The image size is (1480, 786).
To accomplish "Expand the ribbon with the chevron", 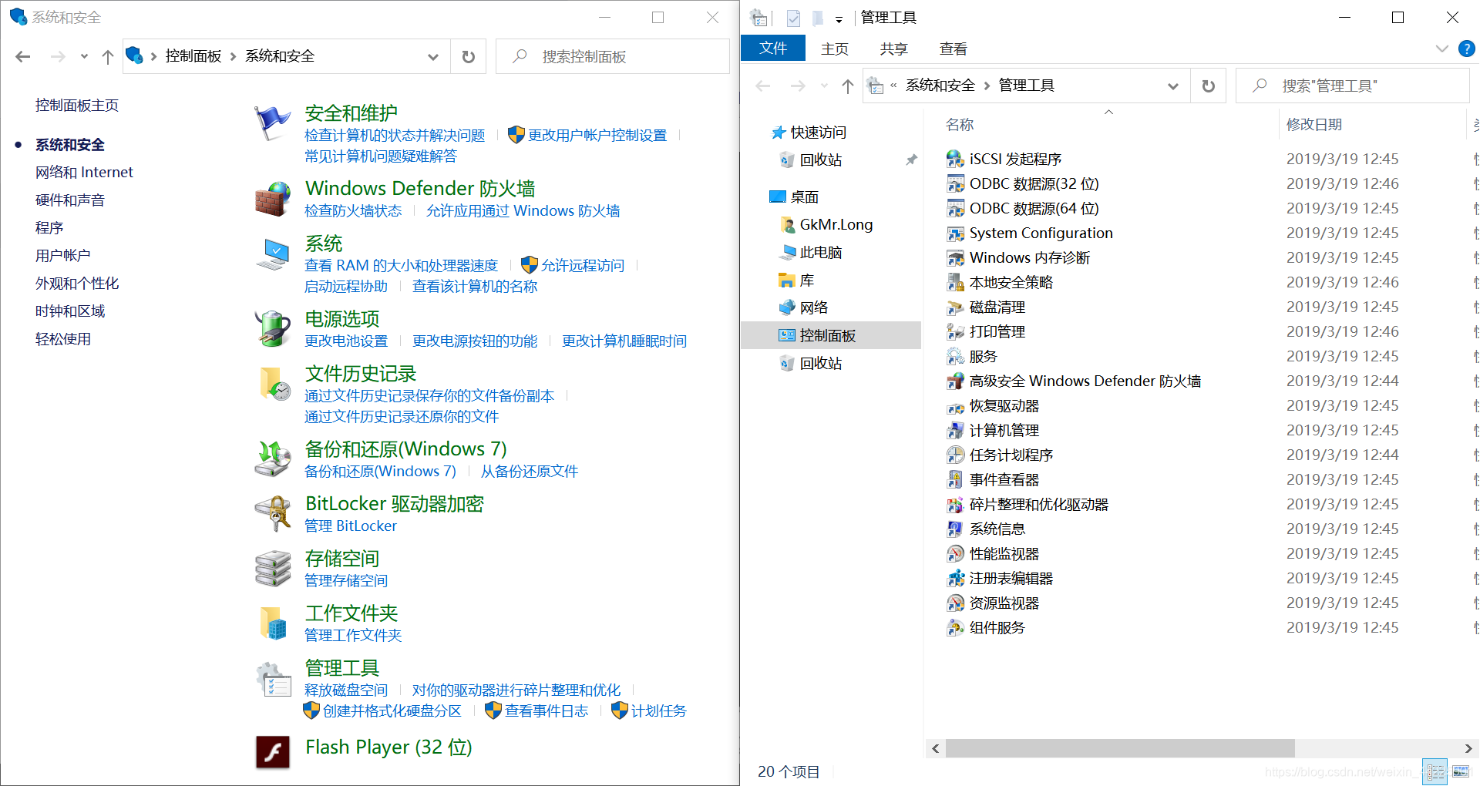I will pos(1441,49).
